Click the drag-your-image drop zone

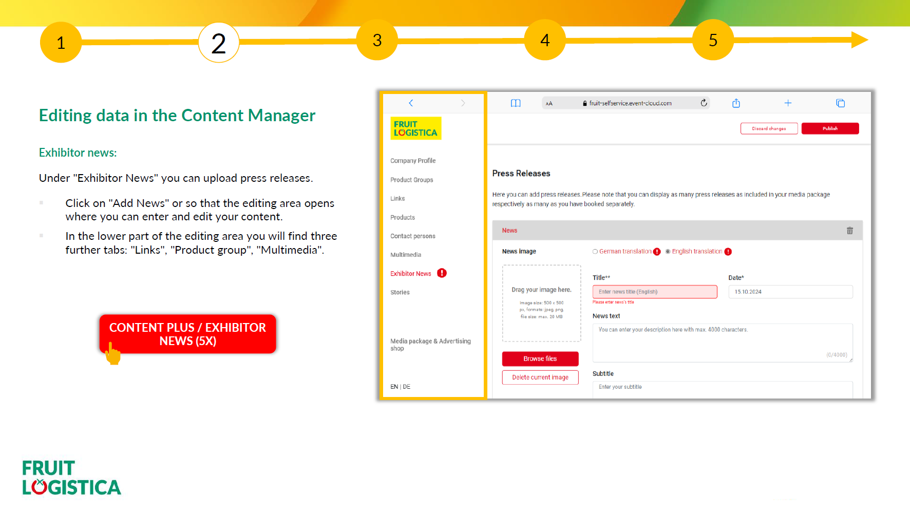pos(542,303)
